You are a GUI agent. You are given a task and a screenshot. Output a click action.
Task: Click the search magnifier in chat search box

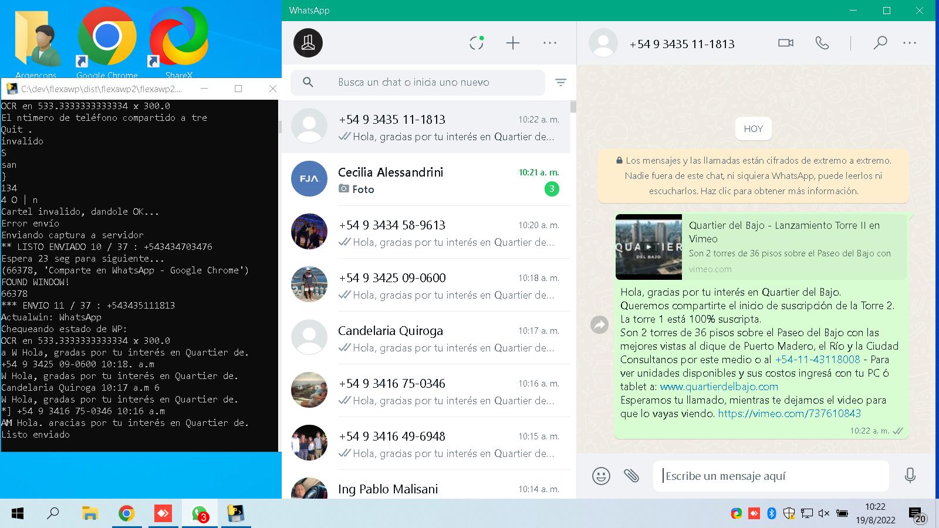pyautogui.click(x=308, y=82)
